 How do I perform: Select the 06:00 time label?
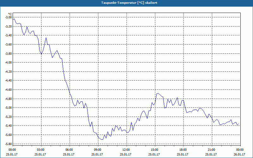69,150
